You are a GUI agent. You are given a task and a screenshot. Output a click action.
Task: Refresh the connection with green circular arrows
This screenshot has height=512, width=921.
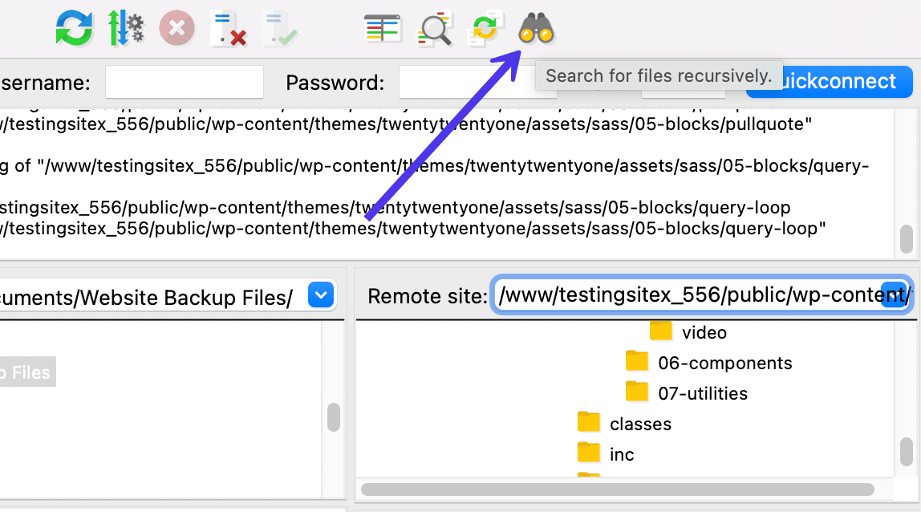(74, 29)
